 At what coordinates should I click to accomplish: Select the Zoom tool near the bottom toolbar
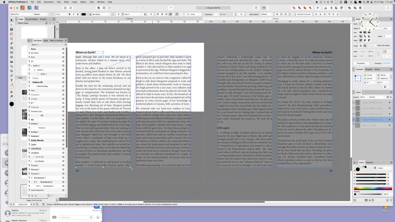(12, 96)
